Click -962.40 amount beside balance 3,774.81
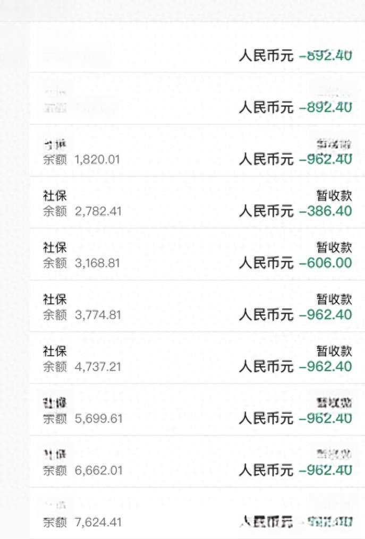Image resolution: width=365 pixels, height=539 pixels. tap(326, 314)
